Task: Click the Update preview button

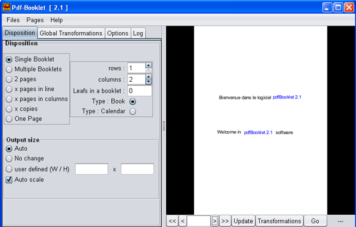Action: [x=243, y=221]
